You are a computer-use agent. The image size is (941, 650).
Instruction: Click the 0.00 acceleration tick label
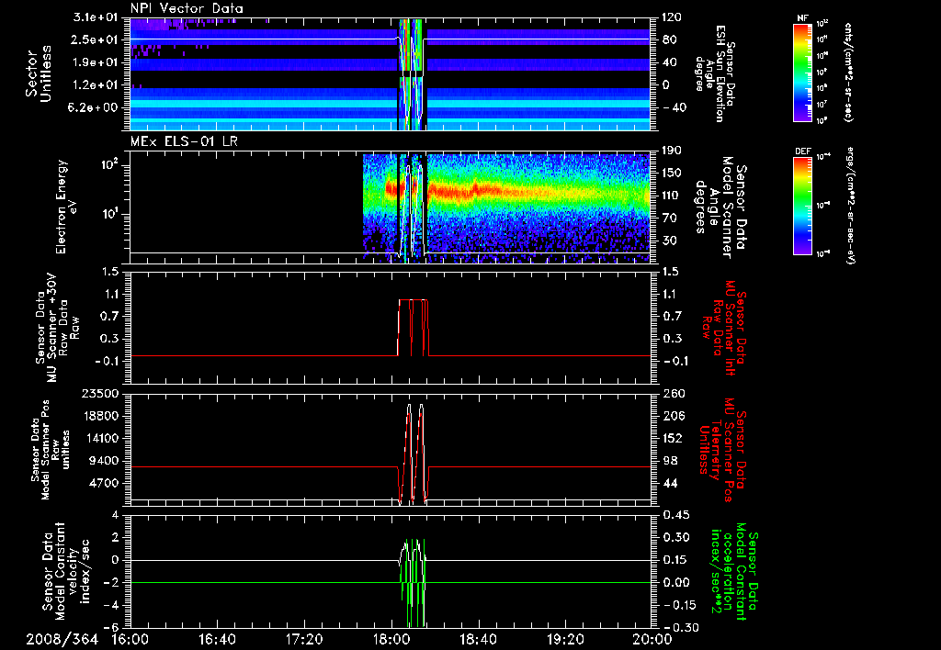(x=675, y=582)
